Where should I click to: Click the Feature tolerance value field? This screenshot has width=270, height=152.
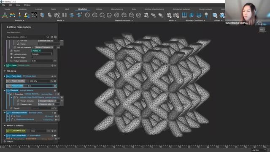coord(42,61)
